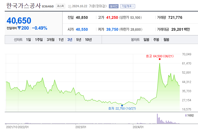
Task: Click the 저가 value 39,750
Action: pyautogui.click(x=112, y=29)
